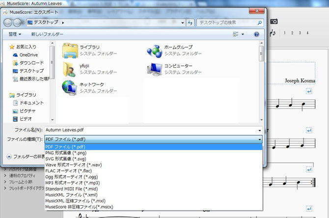Select ライブラリ in the navigation tree
The width and height of the screenshot is (329, 218).
click(23, 95)
